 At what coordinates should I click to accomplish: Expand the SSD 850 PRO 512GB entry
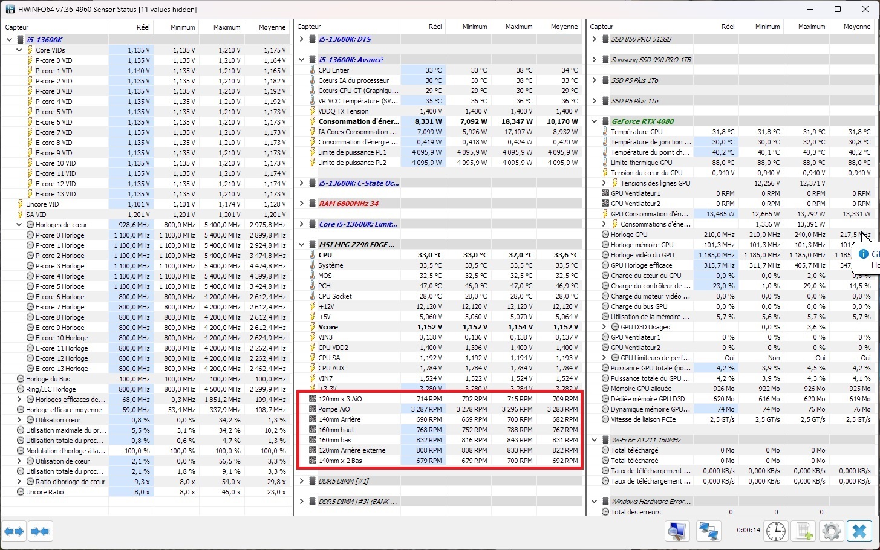click(x=595, y=39)
